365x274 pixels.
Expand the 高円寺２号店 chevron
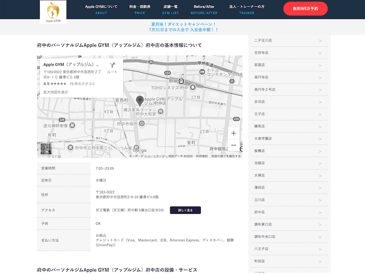(x=320, y=90)
